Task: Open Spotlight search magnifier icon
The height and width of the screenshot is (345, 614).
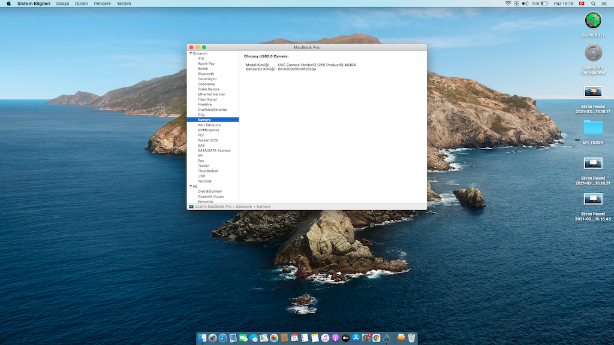Action: pyautogui.click(x=595, y=4)
